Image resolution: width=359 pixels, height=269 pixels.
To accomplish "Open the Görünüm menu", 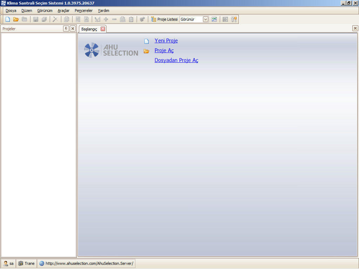I will pyautogui.click(x=45, y=11).
